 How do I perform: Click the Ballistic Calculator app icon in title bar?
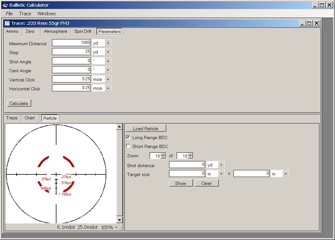point(5,5)
